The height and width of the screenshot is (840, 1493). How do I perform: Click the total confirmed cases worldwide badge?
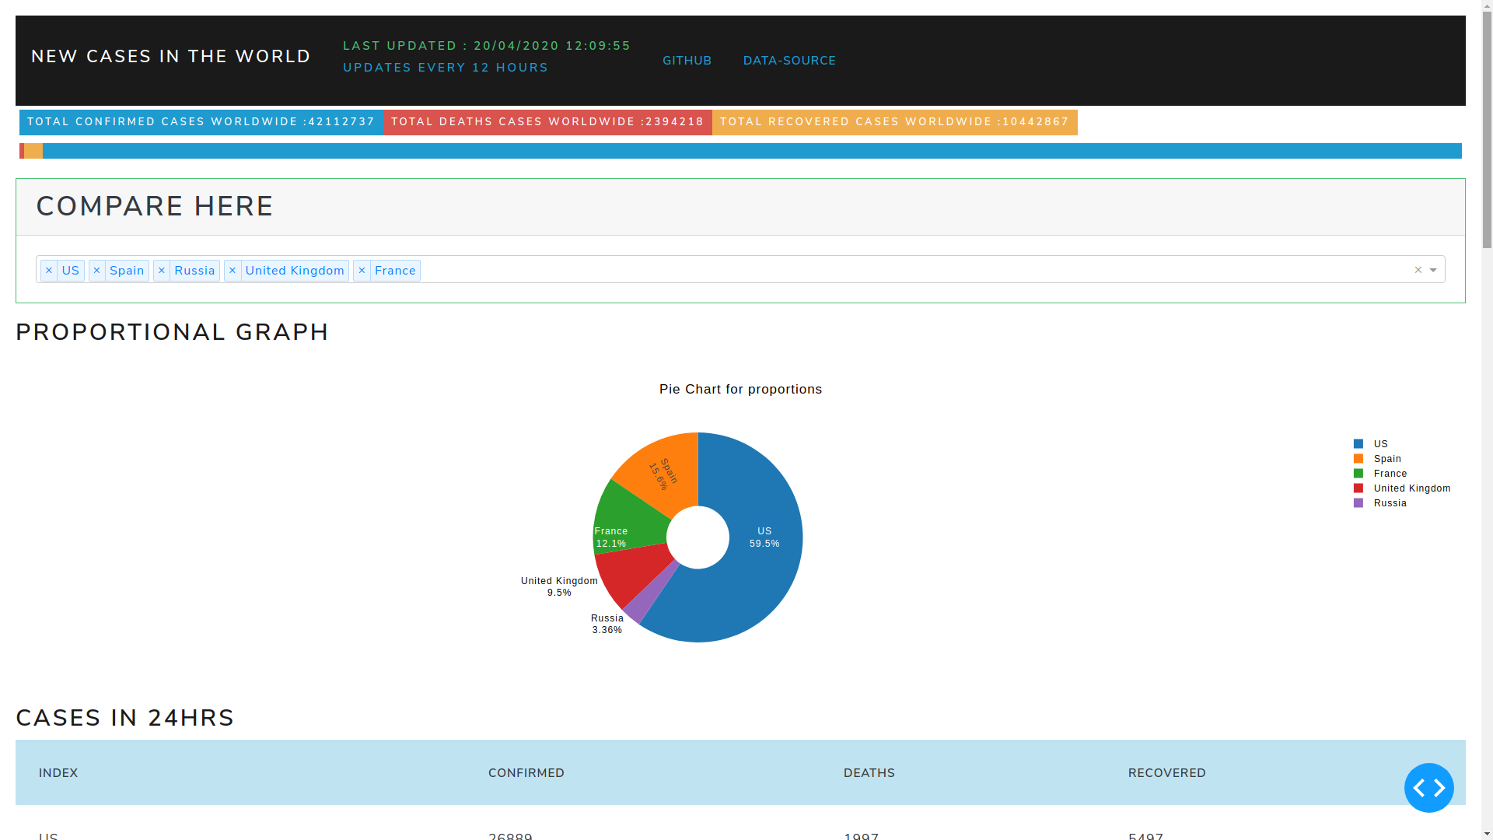click(201, 122)
